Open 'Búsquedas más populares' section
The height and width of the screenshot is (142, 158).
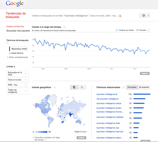tap(18, 31)
